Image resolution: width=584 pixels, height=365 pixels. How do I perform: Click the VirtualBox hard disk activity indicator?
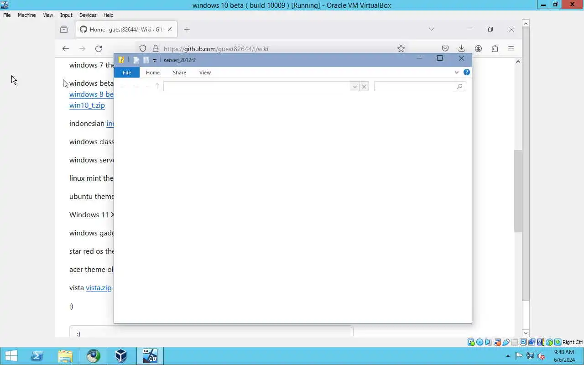(471, 342)
